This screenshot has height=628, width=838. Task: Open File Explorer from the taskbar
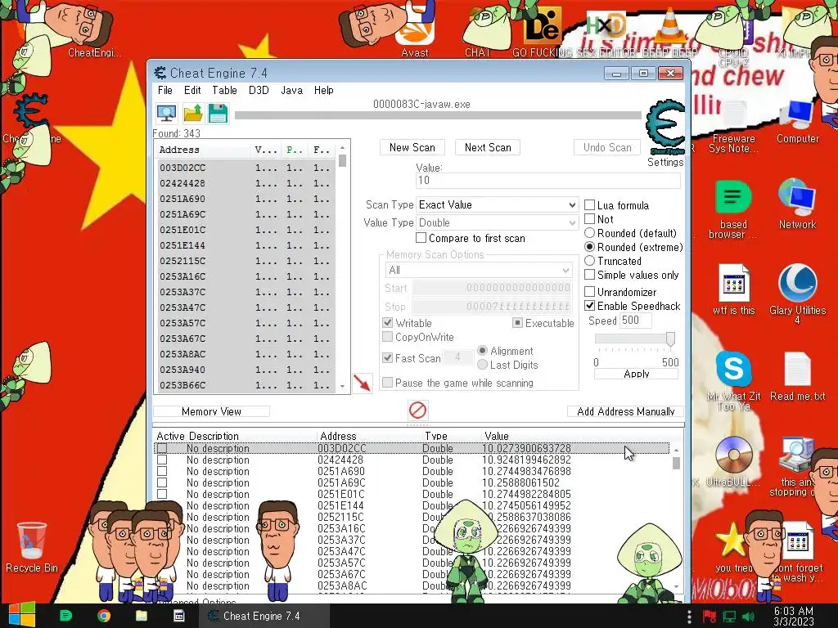141,616
